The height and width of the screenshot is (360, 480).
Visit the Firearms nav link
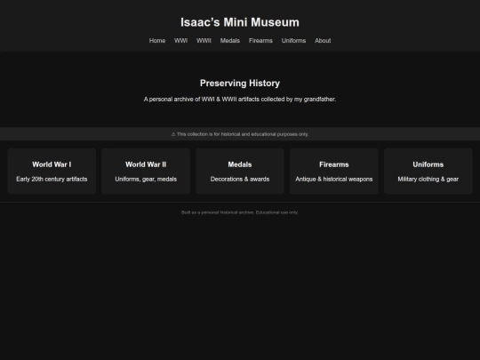tap(260, 41)
